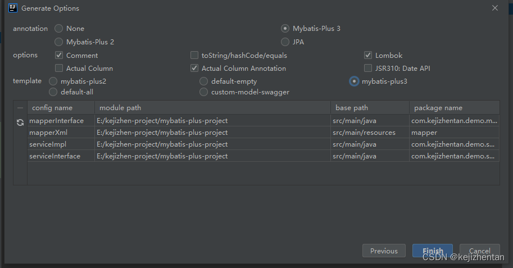Select the Mybatis-Plus 3 annotation option
Image resolution: width=513 pixels, height=268 pixels.
285,29
